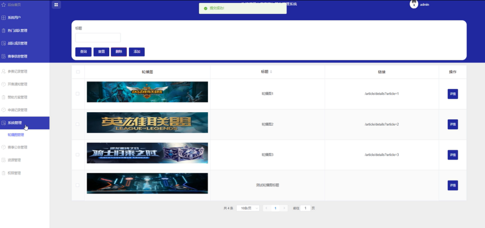Image resolution: width=485 pixels, height=228 pixels.
Task: Click the 骑士归来之时 banner thumbnail
Action: [x=147, y=153]
